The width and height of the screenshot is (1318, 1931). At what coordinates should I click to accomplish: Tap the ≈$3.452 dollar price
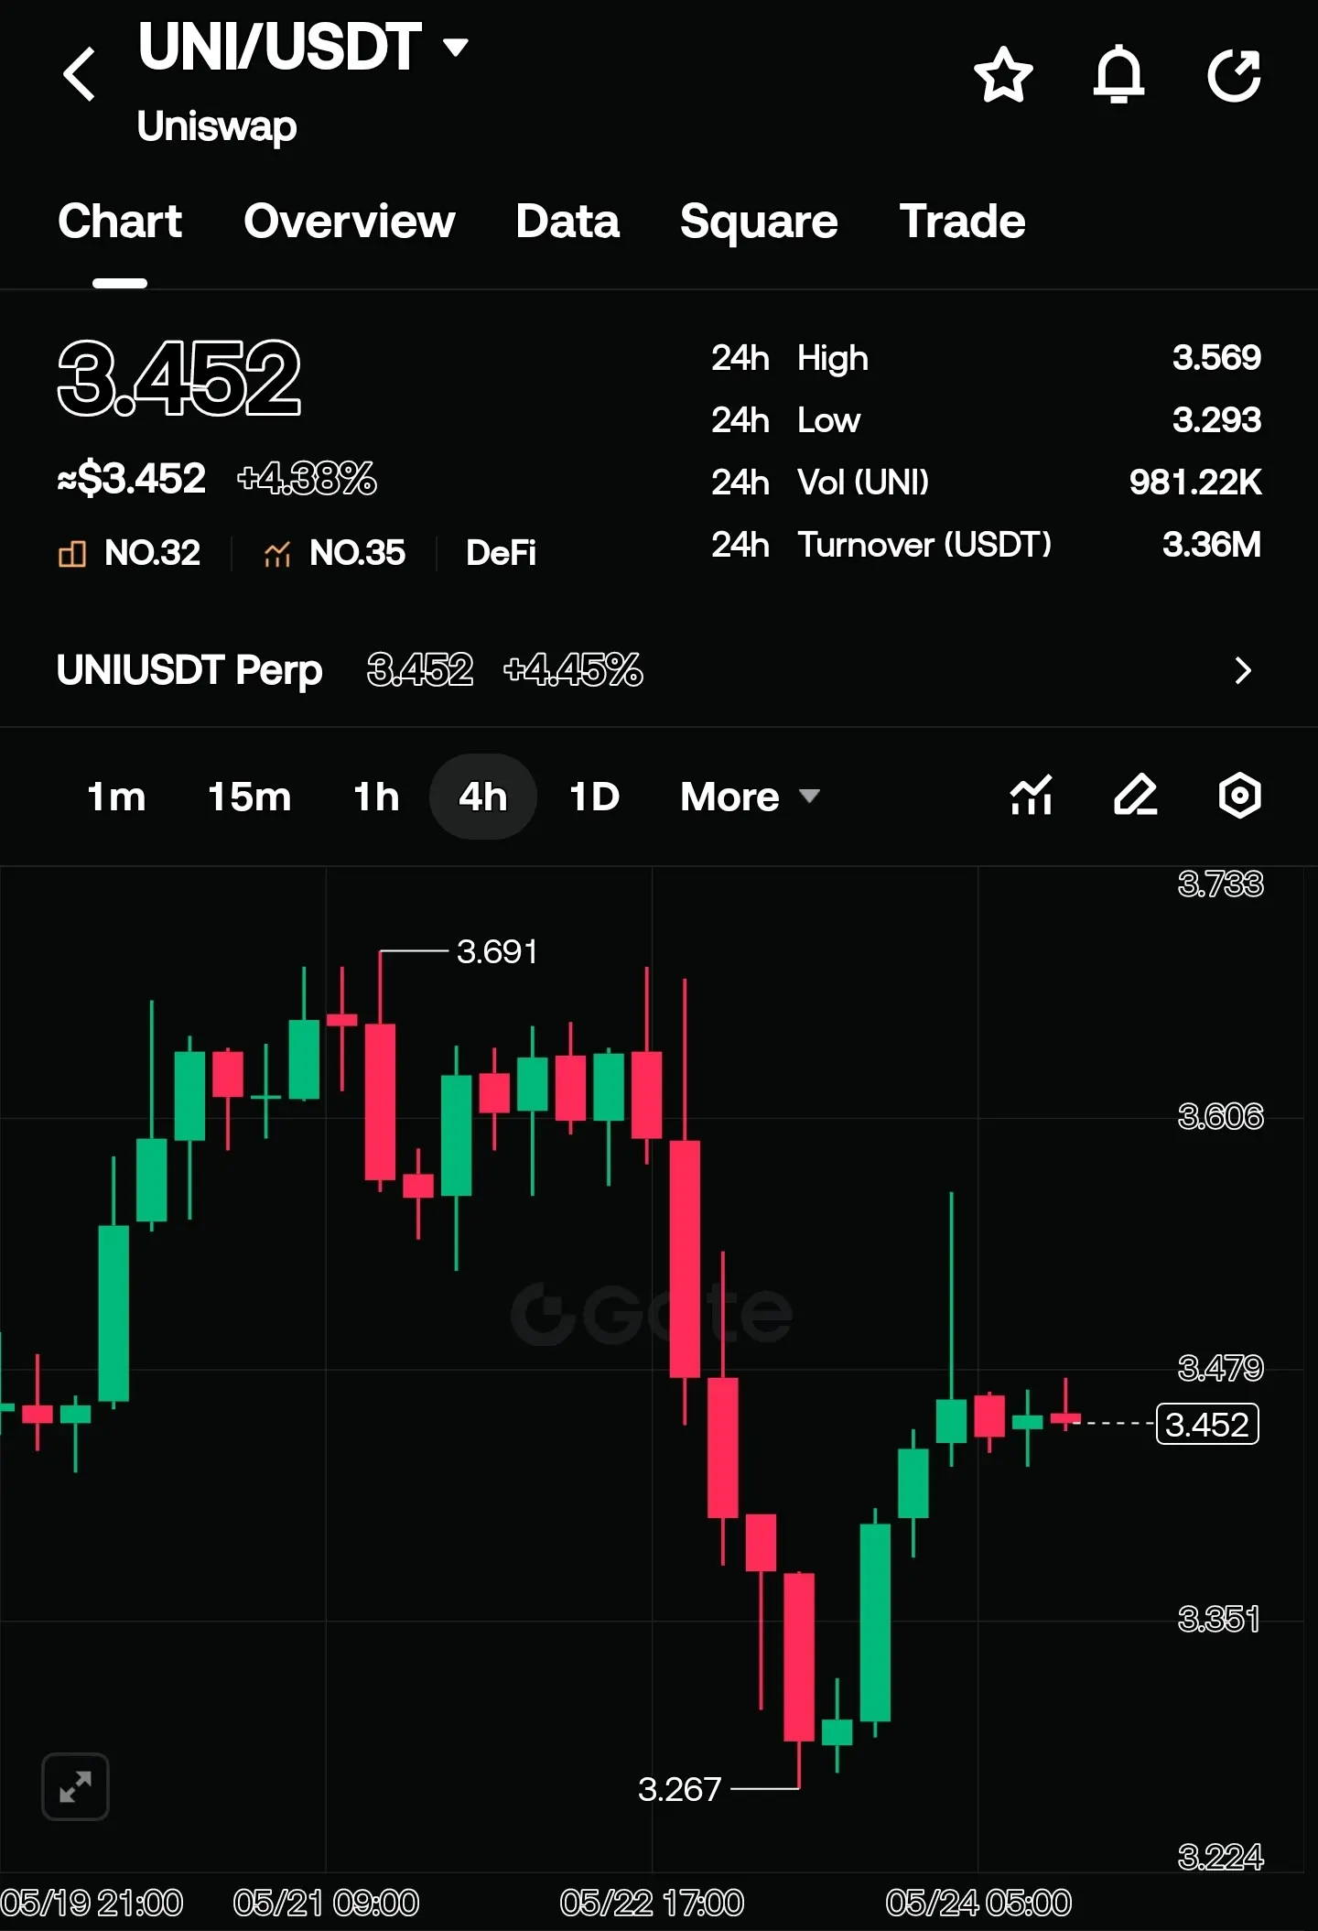(132, 478)
